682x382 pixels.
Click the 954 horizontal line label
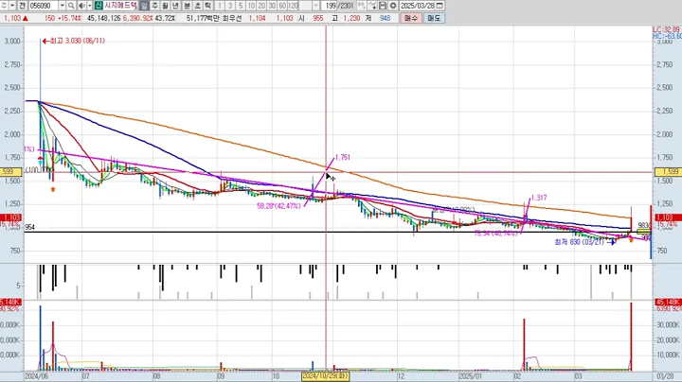29,228
